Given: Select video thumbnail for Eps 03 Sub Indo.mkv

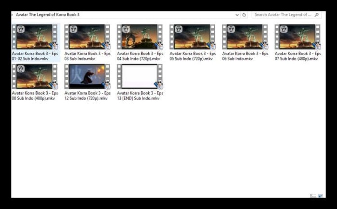Looking at the screenshot, I should tap(87, 37).
